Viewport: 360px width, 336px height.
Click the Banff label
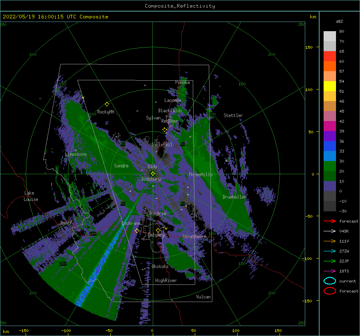coord(66,223)
